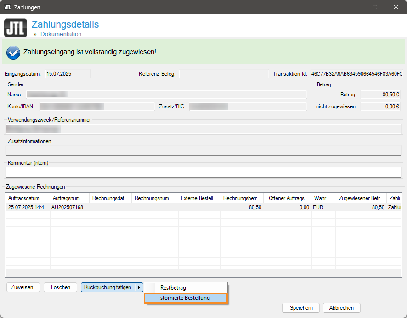Click the Transaktion-Id field

pos(356,74)
